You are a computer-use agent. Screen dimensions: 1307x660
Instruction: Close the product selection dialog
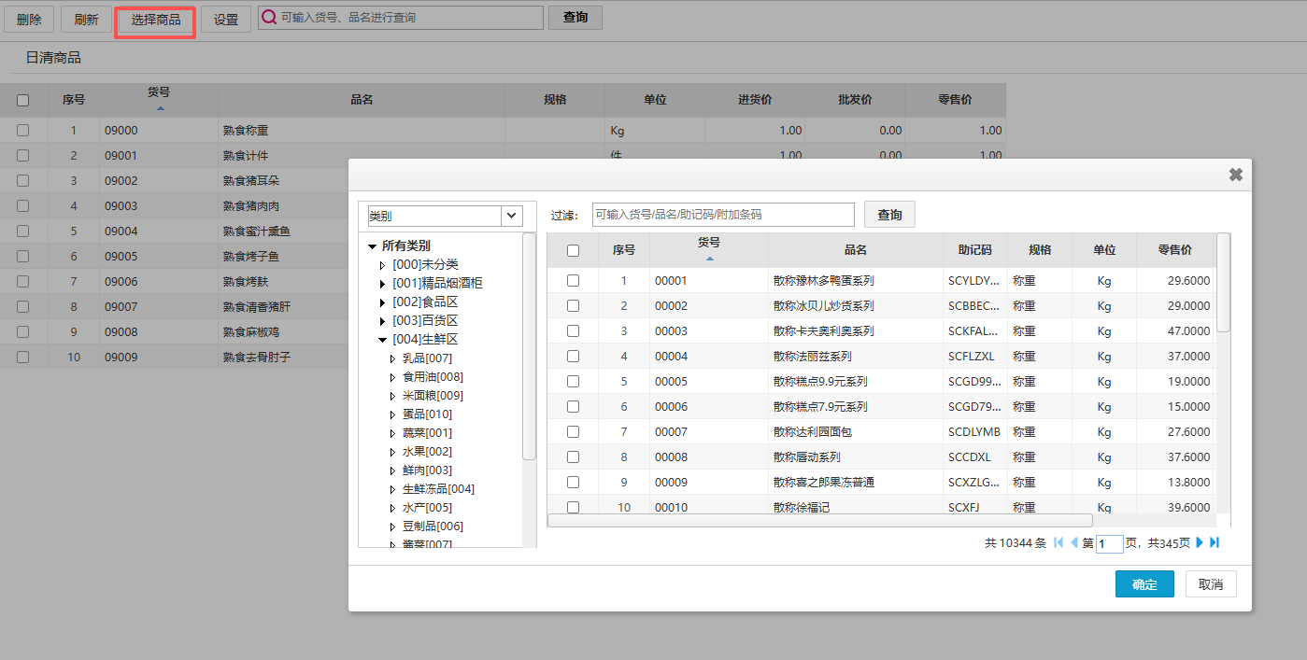tap(1235, 175)
